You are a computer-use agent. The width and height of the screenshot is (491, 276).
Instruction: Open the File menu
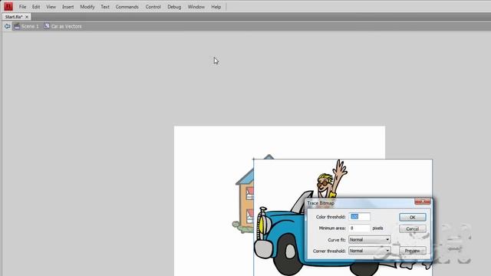(x=22, y=7)
